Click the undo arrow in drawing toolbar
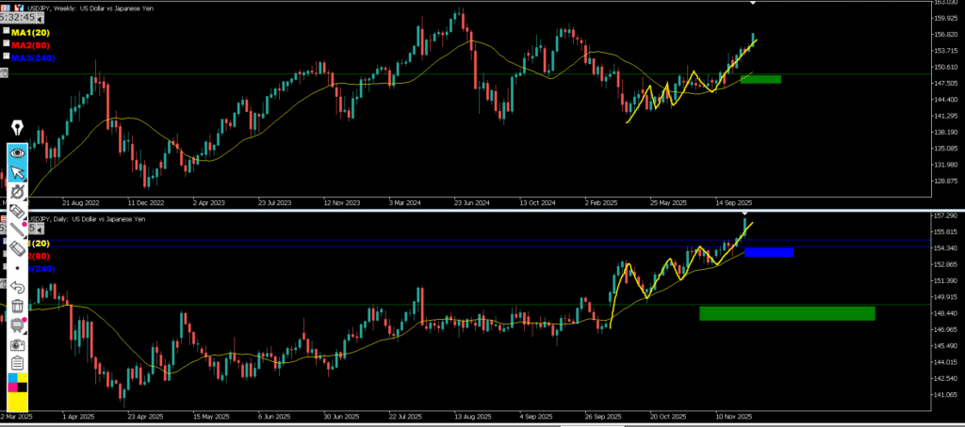 click(x=17, y=287)
